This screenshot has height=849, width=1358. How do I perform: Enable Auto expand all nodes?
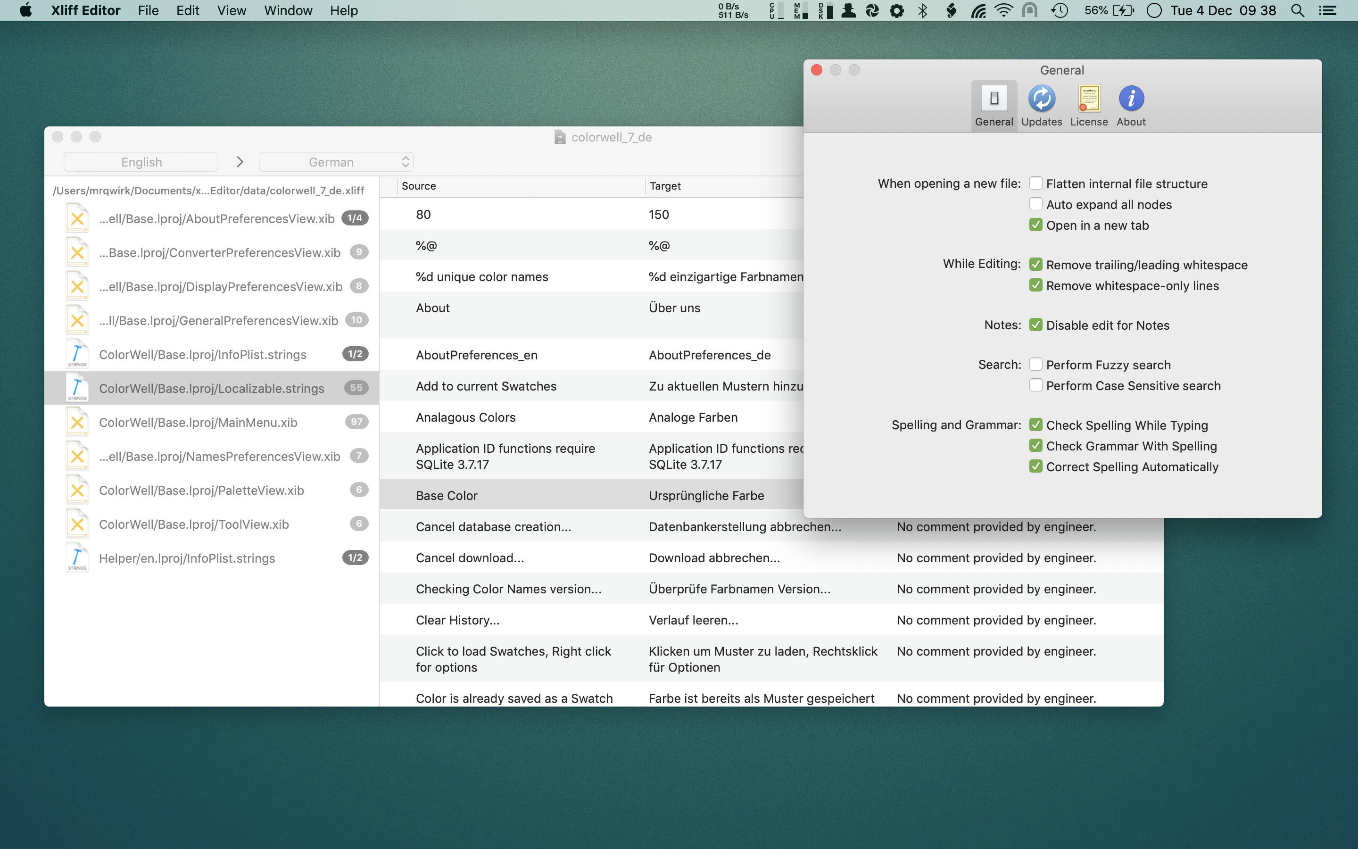tap(1035, 204)
